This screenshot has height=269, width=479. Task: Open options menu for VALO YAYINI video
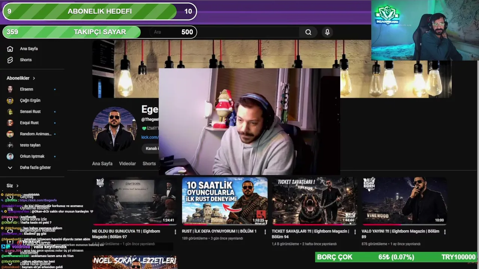[445, 232]
